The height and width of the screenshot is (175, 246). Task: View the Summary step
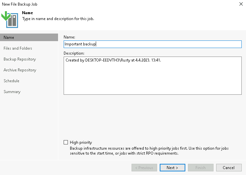(12, 92)
